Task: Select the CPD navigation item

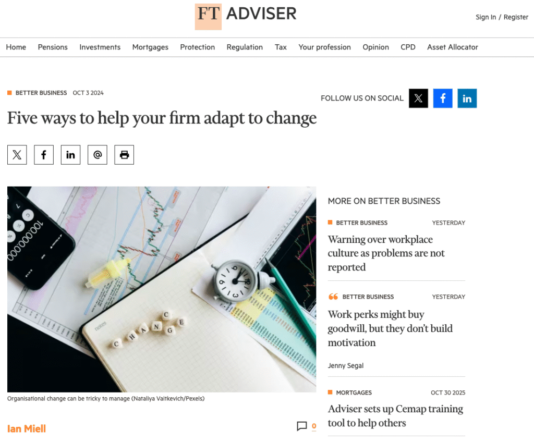Action: pyautogui.click(x=408, y=47)
